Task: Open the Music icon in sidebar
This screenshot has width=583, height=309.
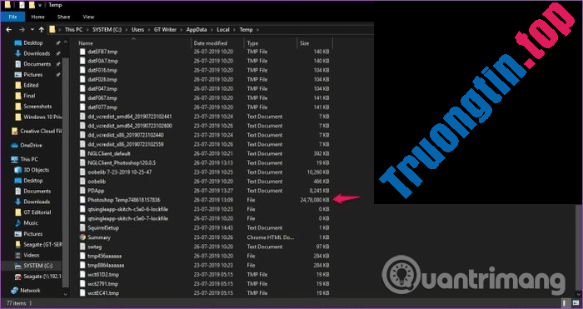Action: 17,223
